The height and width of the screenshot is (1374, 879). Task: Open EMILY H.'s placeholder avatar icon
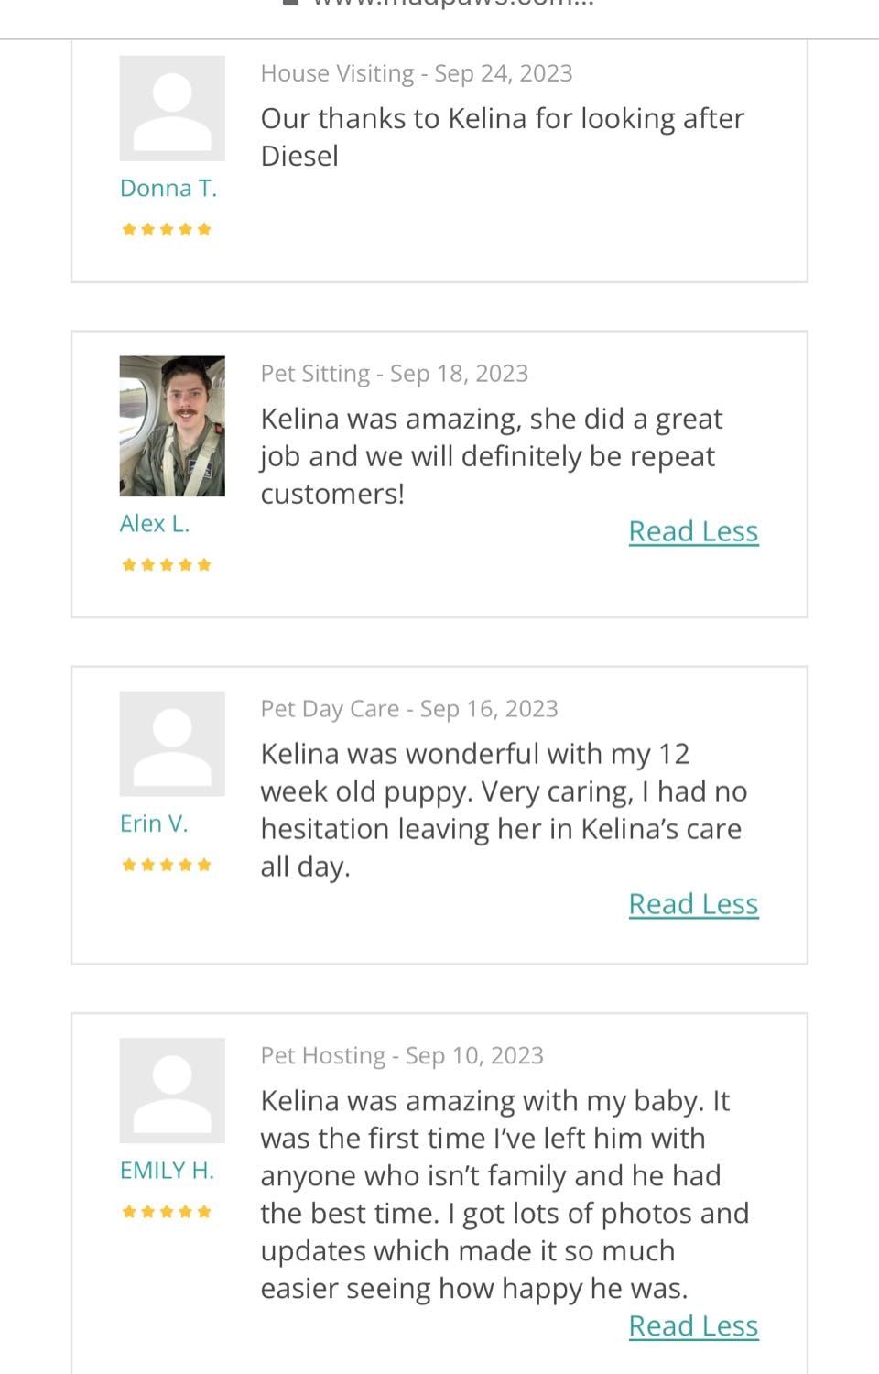pyautogui.click(x=172, y=1090)
